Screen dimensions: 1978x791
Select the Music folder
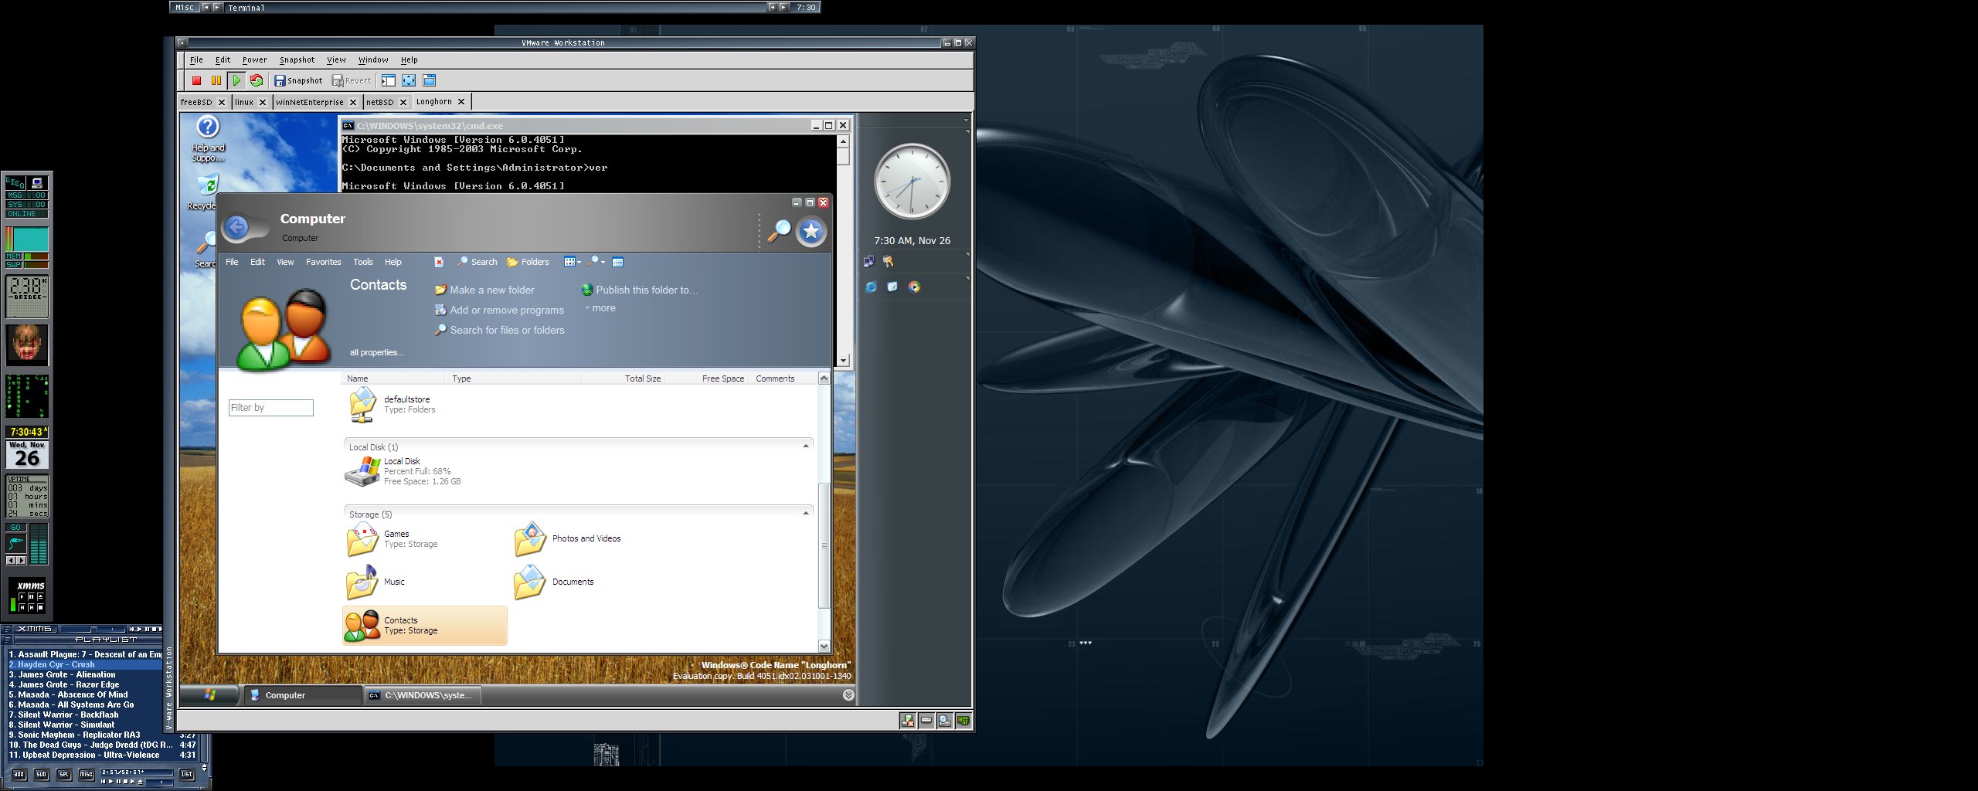tap(376, 582)
